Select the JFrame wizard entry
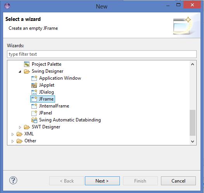204x193 pixels. click(x=46, y=99)
